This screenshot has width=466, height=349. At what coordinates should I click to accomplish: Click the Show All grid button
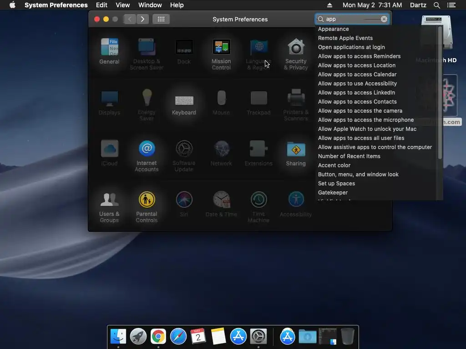pos(161,19)
